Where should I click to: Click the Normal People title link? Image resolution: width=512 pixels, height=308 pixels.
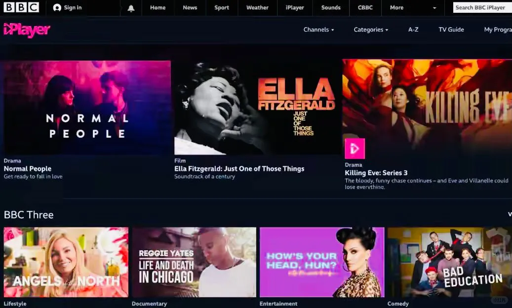pyautogui.click(x=28, y=169)
